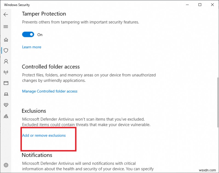Open App & browser control icon
The width and height of the screenshot is (219, 173).
(x=6, y=83)
